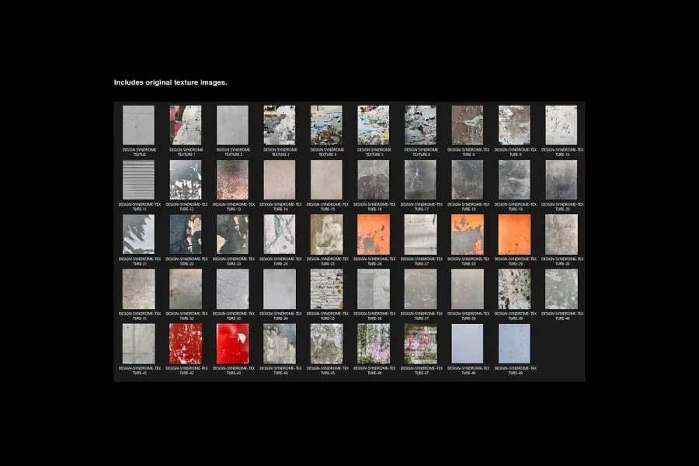Click the DESIGN-SYNDROME-TEXTURE-20 thumbnail
699x466 pixels.
[562, 179]
